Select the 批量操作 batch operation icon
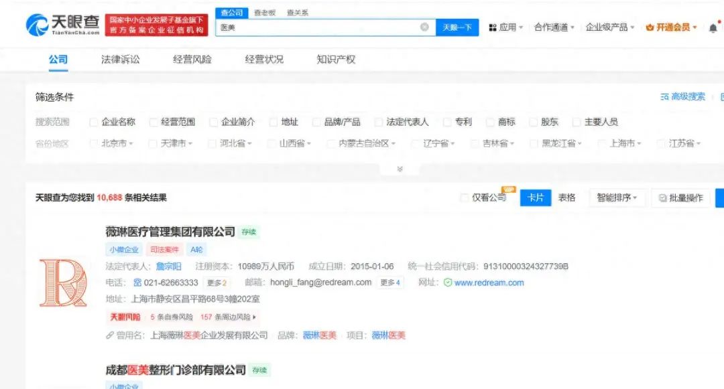The width and height of the screenshot is (724, 389). 664,198
